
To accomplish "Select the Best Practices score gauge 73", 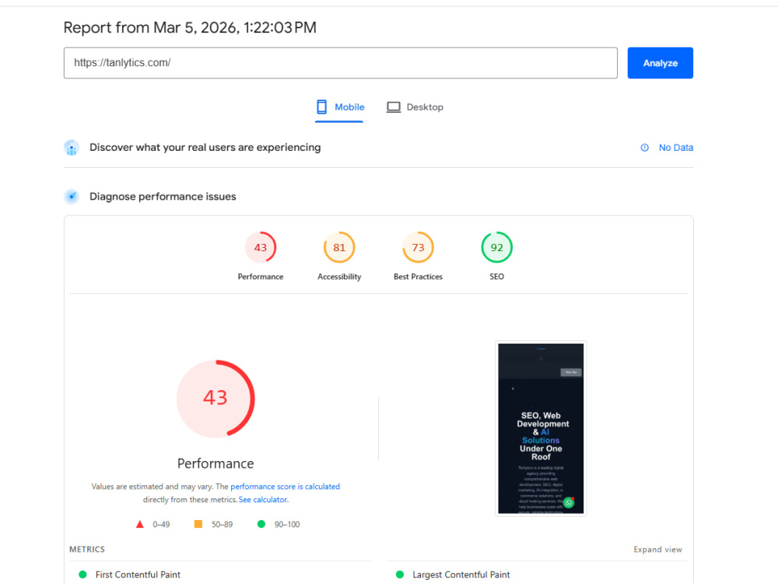I will pyautogui.click(x=419, y=247).
